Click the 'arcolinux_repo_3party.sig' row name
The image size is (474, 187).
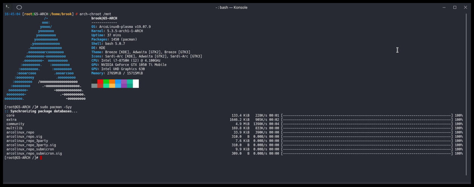31,145
